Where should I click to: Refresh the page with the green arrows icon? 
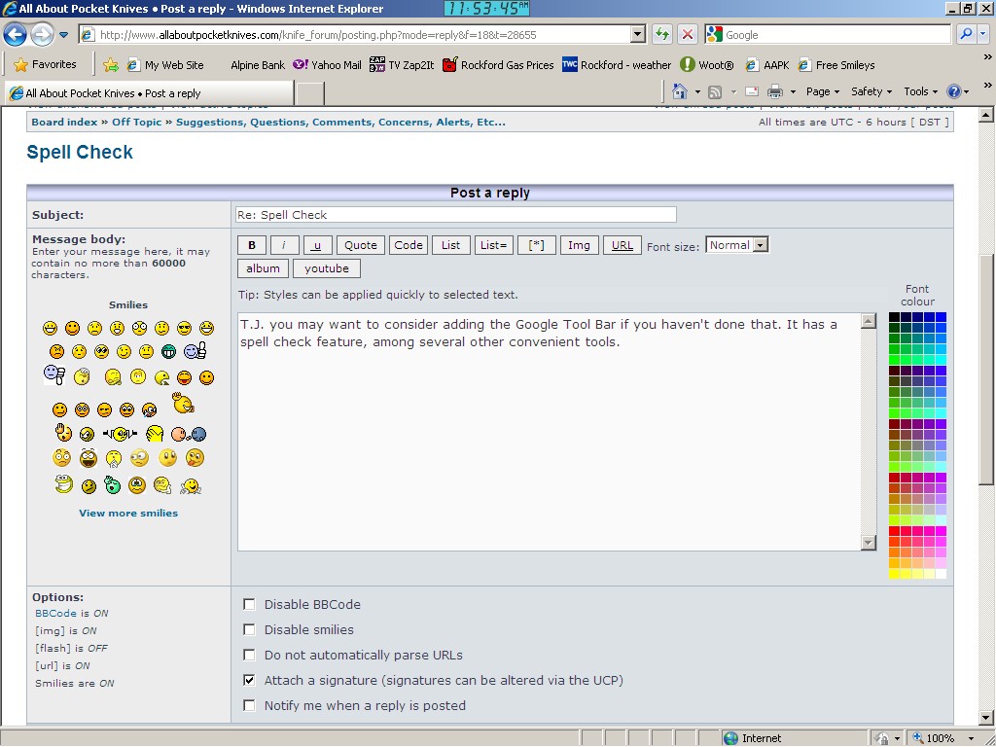tap(662, 34)
